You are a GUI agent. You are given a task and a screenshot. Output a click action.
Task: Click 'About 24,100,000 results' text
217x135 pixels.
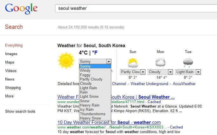click(x=78, y=27)
